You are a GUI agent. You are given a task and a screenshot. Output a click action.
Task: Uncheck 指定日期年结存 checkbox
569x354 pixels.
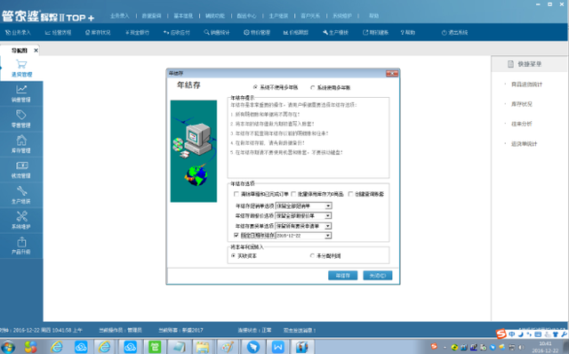point(236,236)
